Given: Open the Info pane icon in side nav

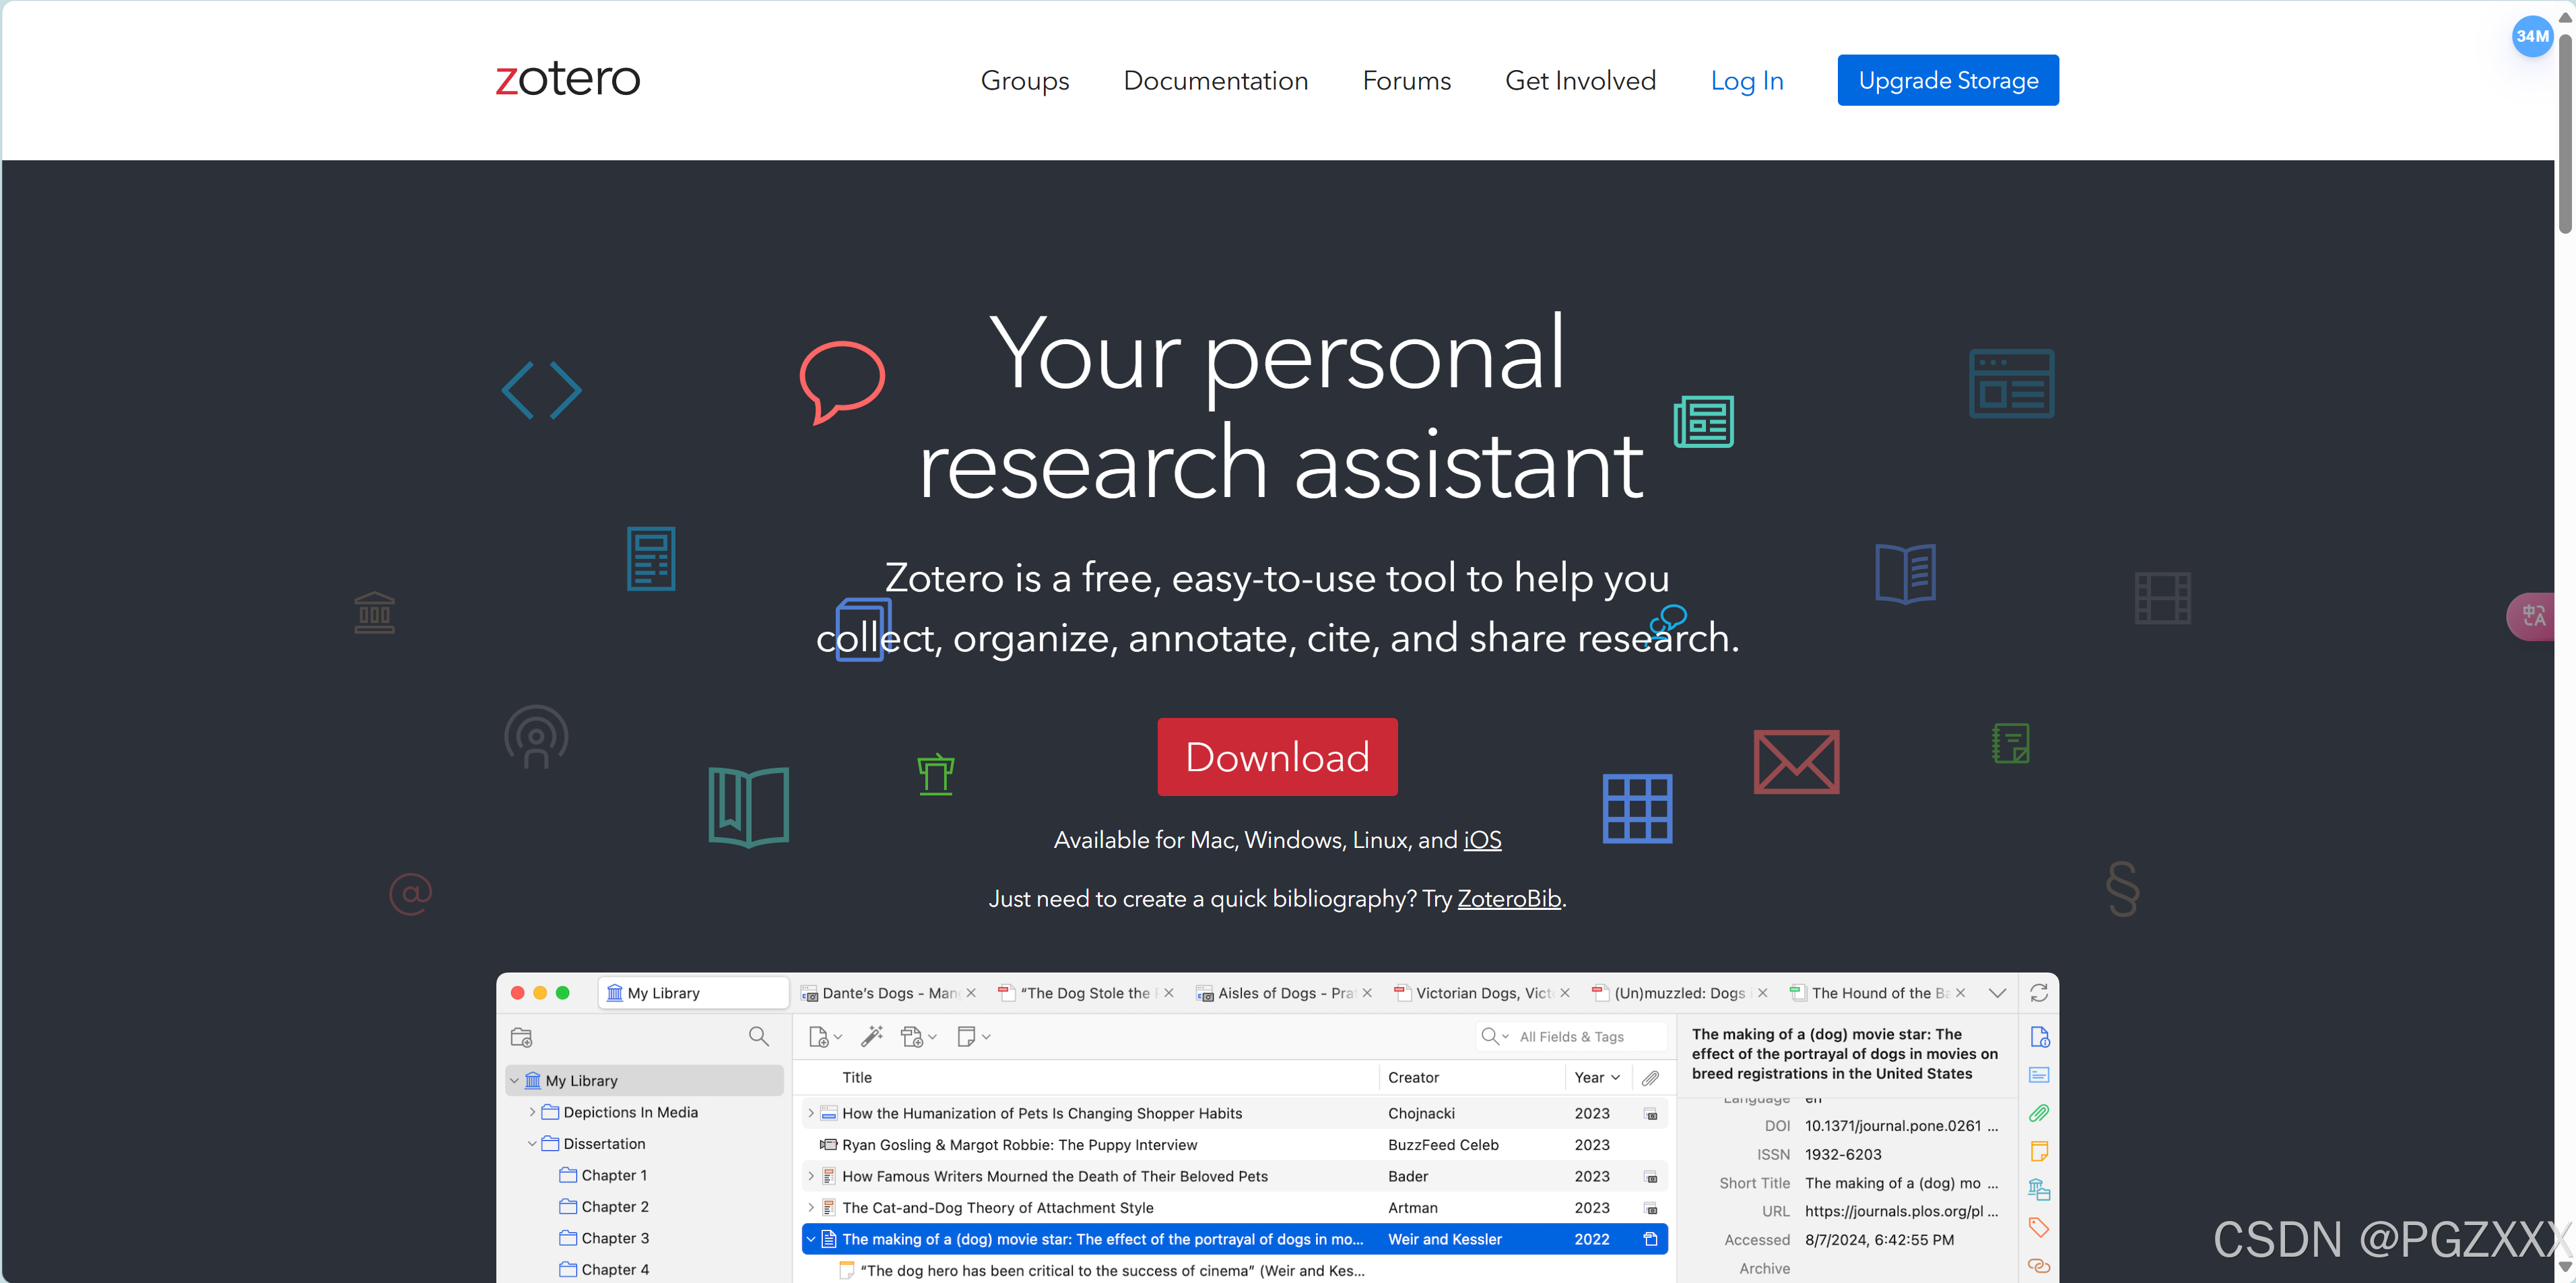Looking at the screenshot, I should click(2039, 1037).
